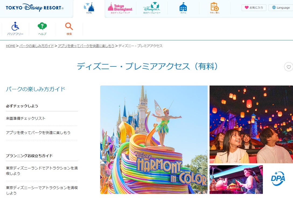Click the ディズニー・プレミアアクセス(有料) page title
293x199 pixels.
pos(147,66)
